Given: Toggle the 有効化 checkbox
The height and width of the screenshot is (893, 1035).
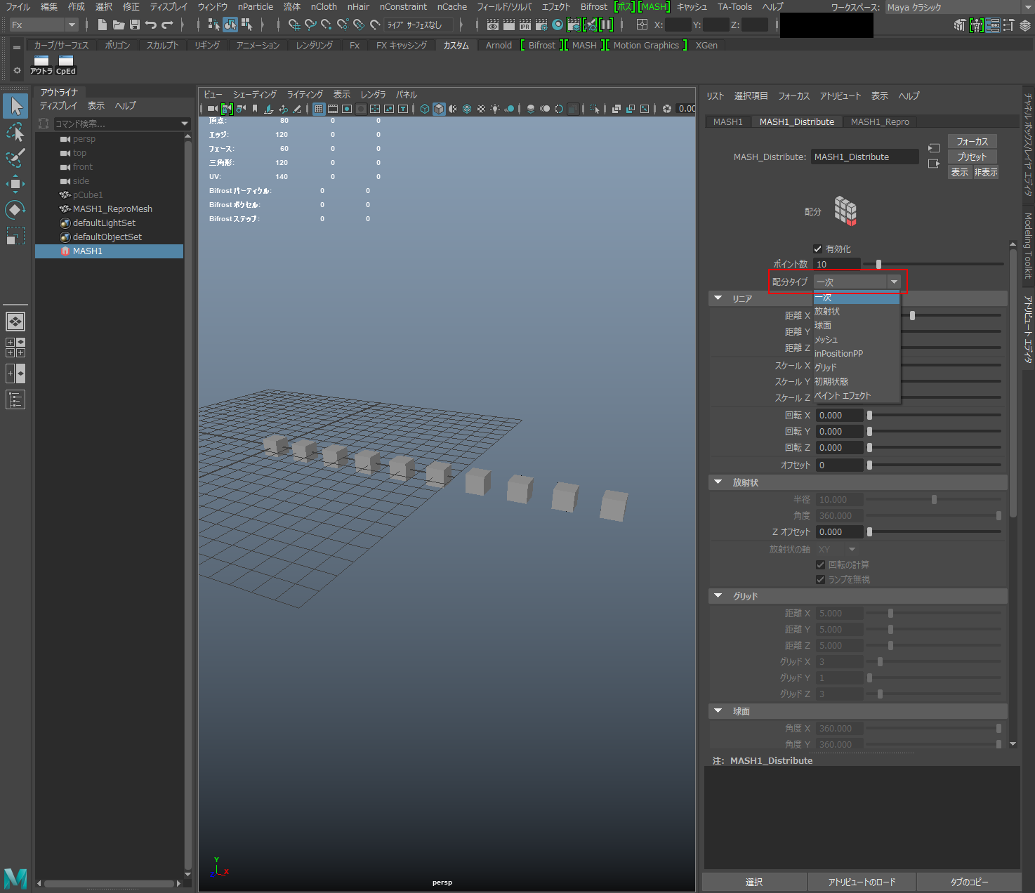Looking at the screenshot, I should coord(817,249).
